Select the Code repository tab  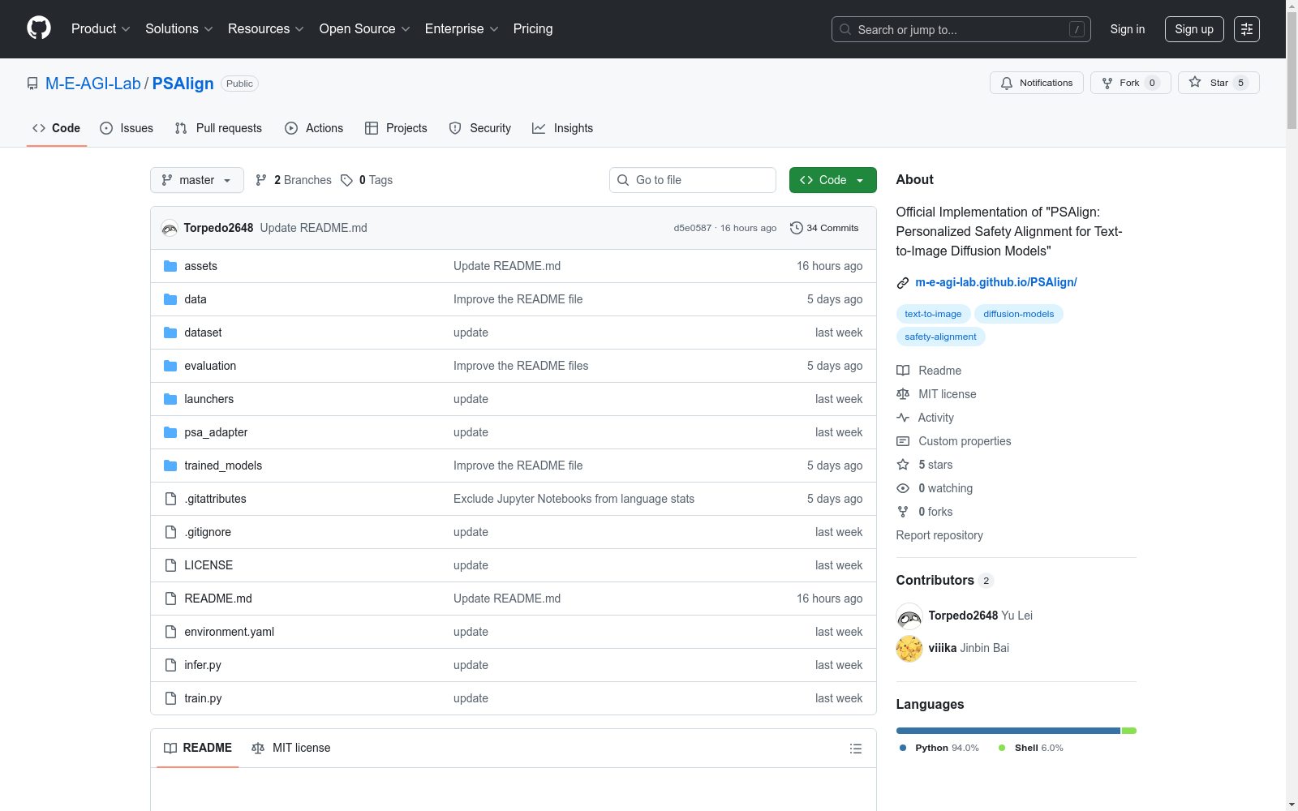click(x=57, y=128)
